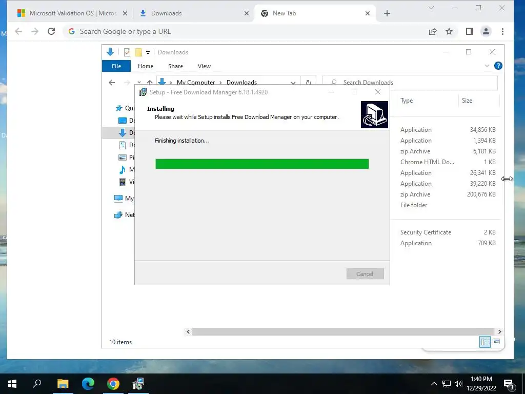This screenshot has height=394, width=525.
Task: Bookmark this tab with the star icon
Action: [x=449, y=31]
